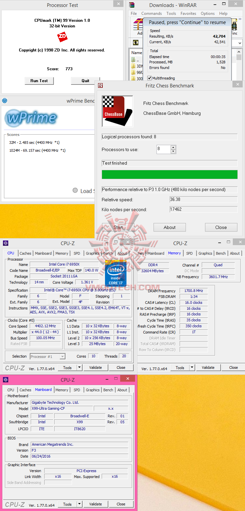This screenshot has width=245, height=511.
Task: Click Run Test in Processor Test
Action: coord(39,81)
